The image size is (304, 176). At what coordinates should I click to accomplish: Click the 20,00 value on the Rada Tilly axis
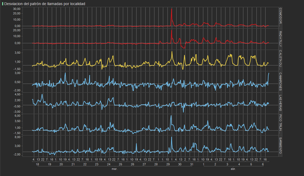pyautogui.click(x=17, y=30)
